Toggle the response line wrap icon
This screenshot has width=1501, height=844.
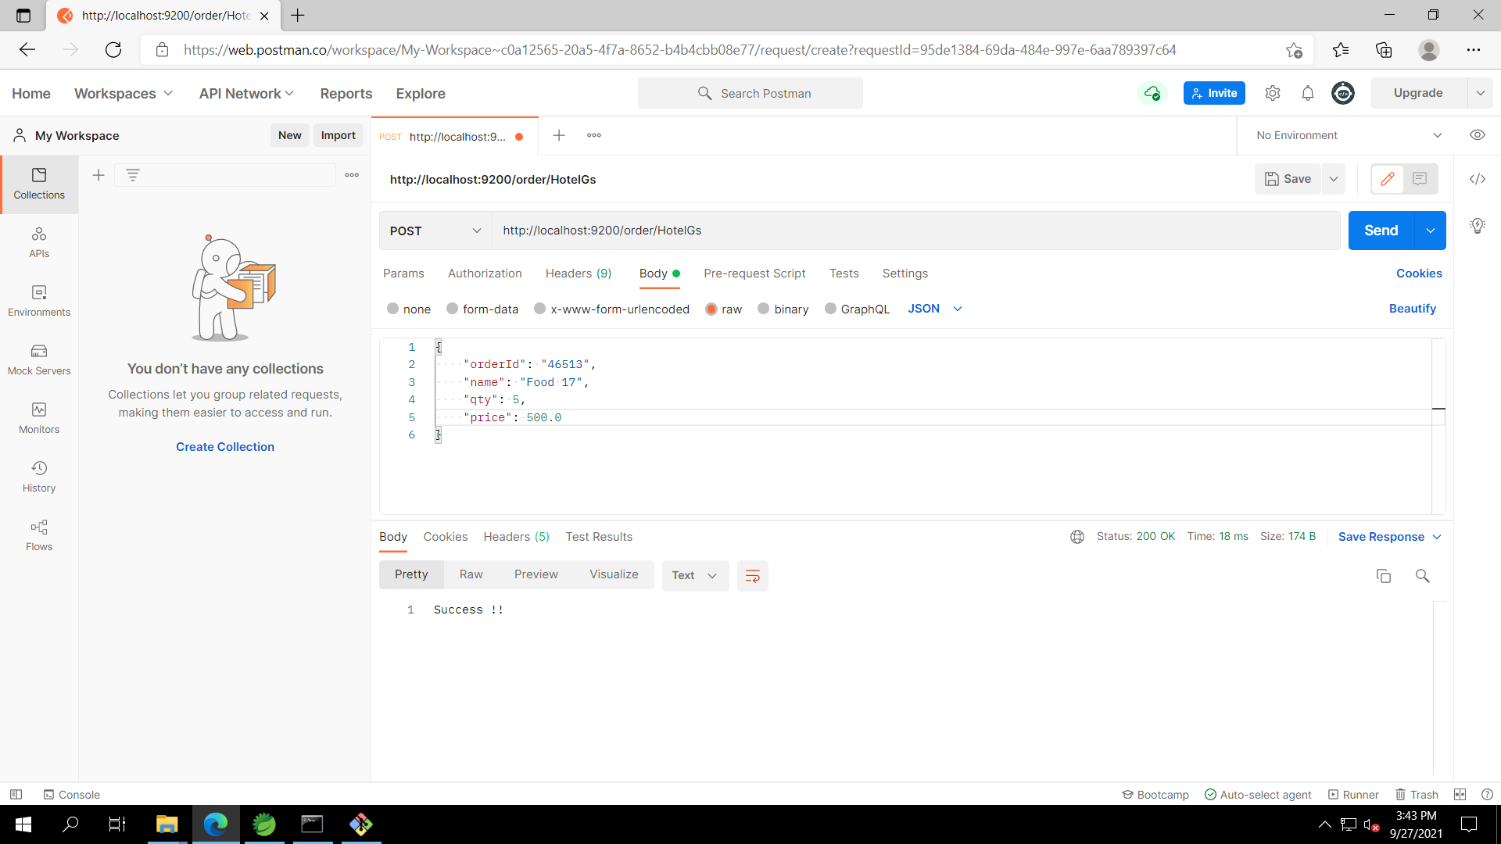pyautogui.click(x=753, y=576)
